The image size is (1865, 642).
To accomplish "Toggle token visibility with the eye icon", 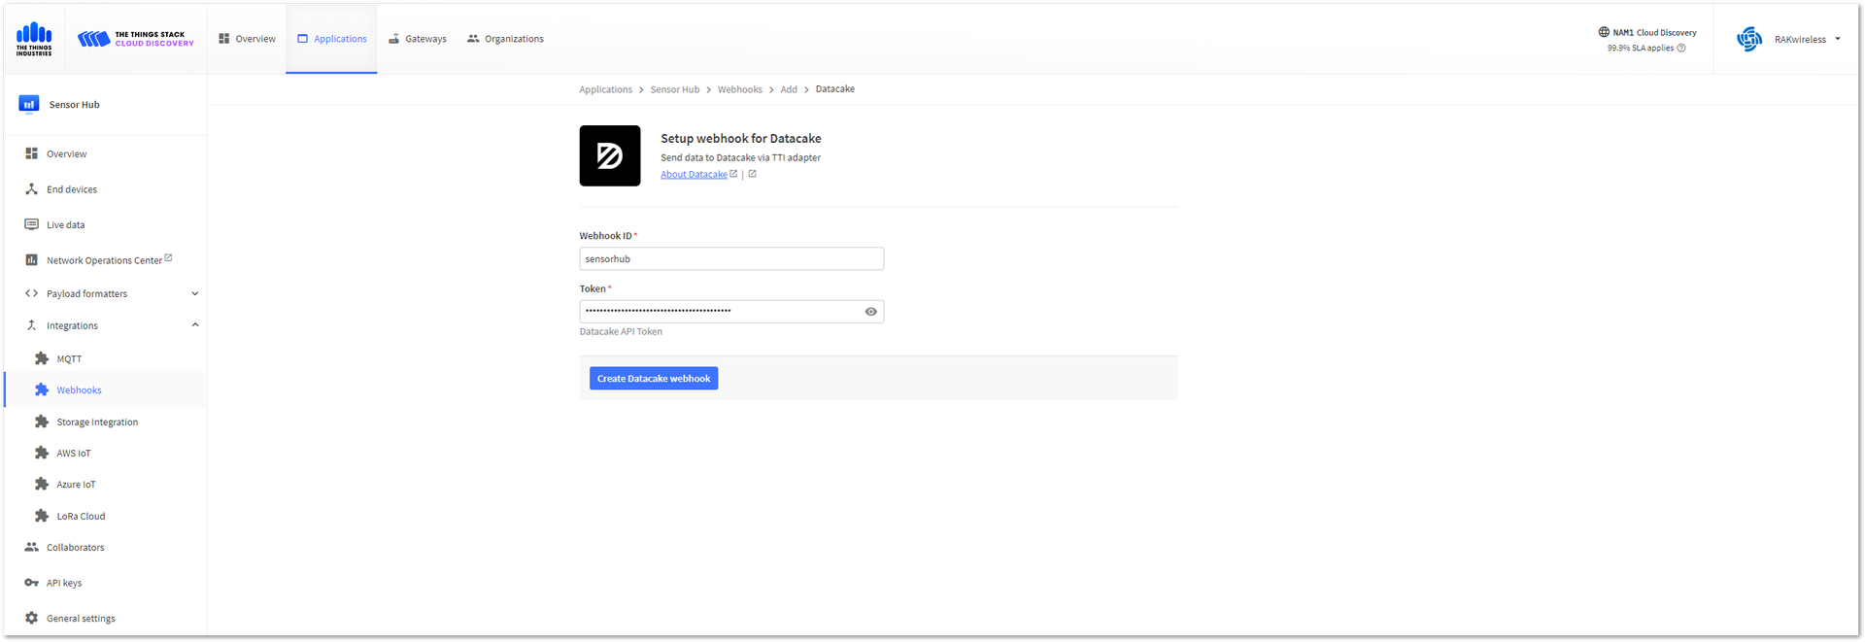I will coord(871,312).
